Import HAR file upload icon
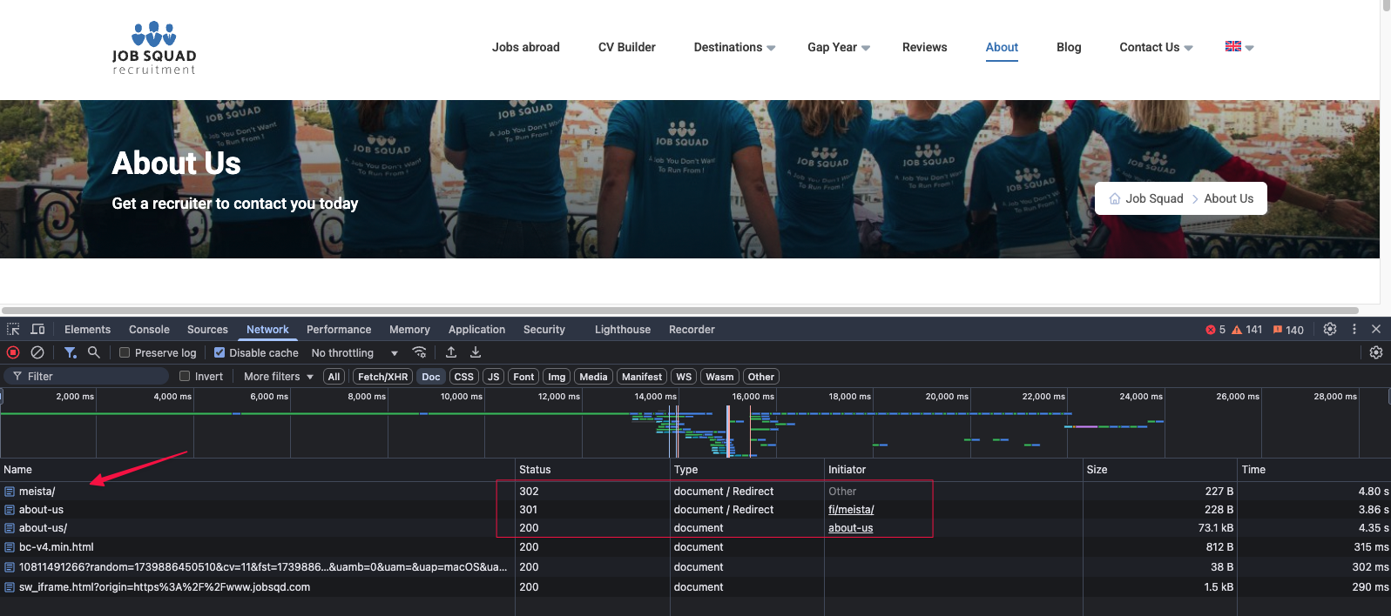Screen dimensions: 1391x616 click(x=451, y=352)
